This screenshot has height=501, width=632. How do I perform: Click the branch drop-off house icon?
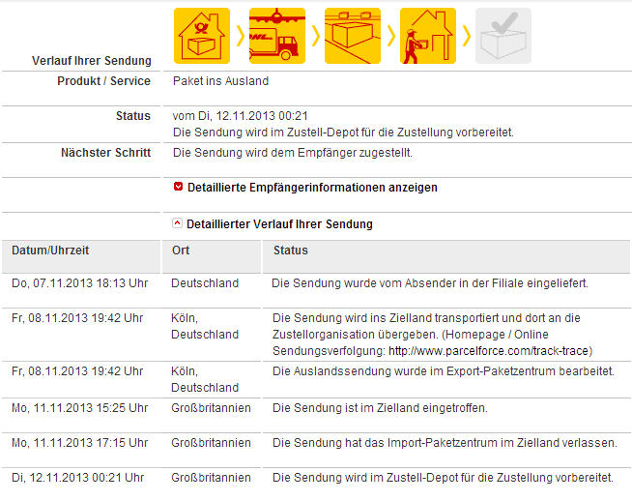202,36
